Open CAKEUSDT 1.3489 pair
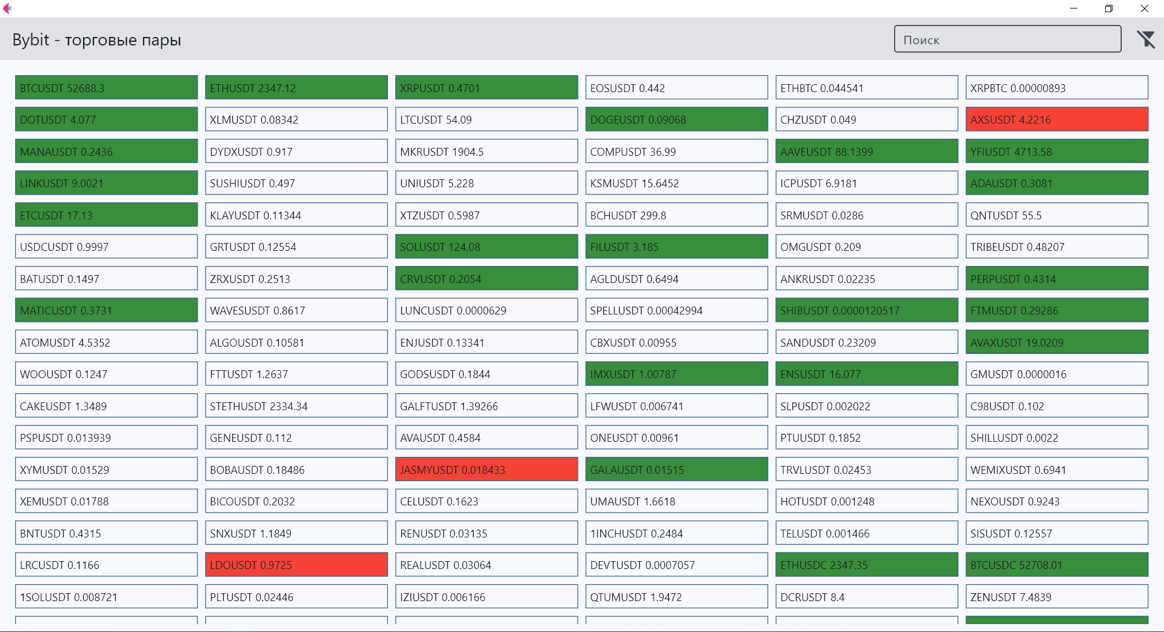The image size is (1164, 632). click(x=106, y=406)
